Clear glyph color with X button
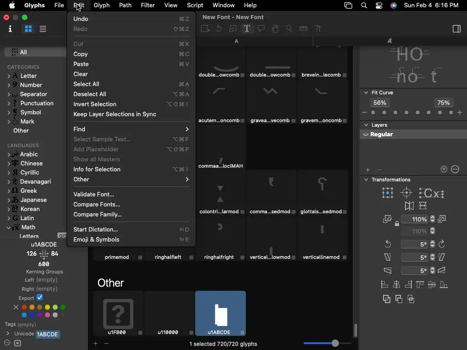 (16, 307)
